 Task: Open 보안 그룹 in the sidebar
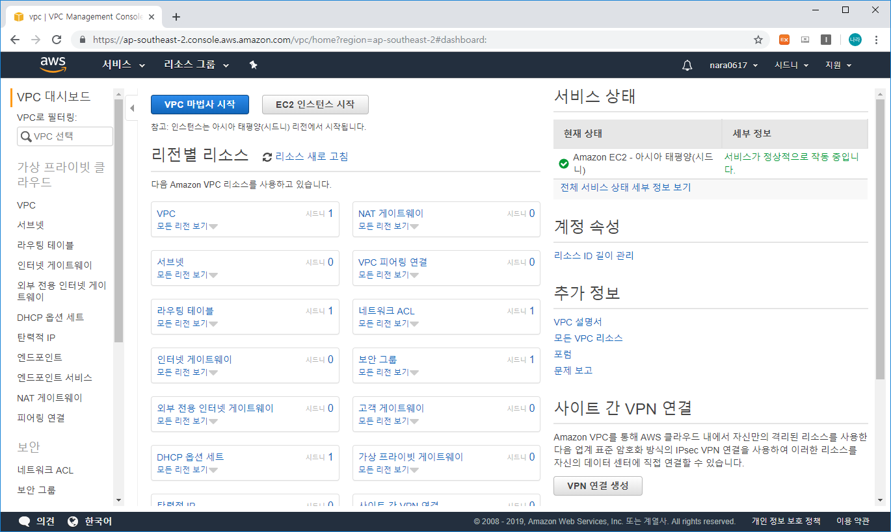click(x=36, y=490)
